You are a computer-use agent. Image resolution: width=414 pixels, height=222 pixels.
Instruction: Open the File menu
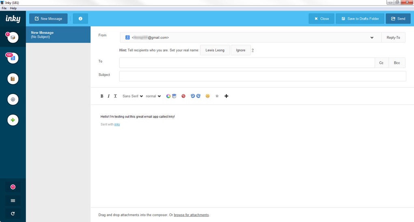coord(4,8)
